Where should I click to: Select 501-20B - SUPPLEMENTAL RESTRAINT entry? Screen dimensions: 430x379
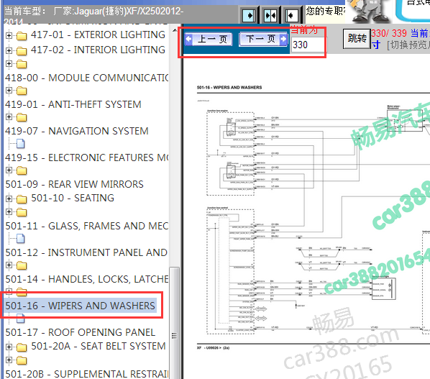pos(87,374)
